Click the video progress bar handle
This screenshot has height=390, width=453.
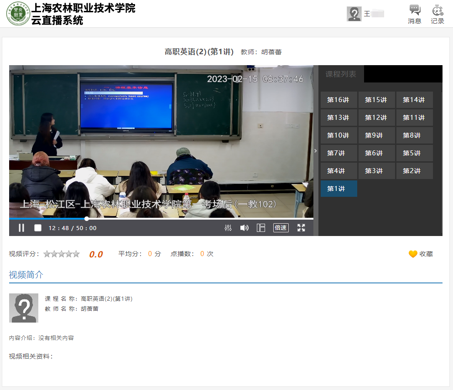pyautogui.click(x=87, y=219)
